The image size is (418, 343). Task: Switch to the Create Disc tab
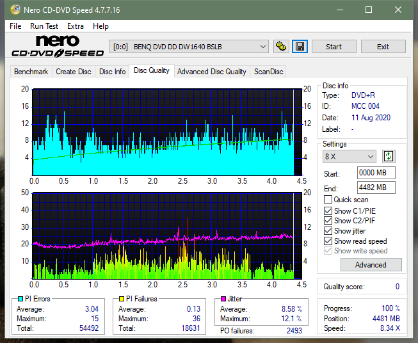pyautogui.click(x=74, y=72)
